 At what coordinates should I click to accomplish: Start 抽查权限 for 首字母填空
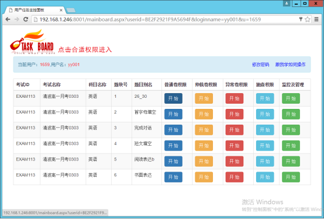tap(265, 114)
